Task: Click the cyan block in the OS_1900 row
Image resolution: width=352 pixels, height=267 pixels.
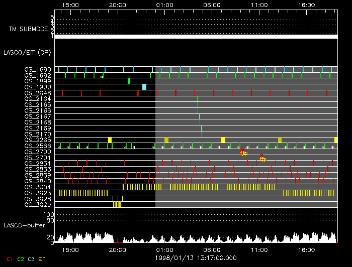Action: pyautogui.click(x=144, y=87)
